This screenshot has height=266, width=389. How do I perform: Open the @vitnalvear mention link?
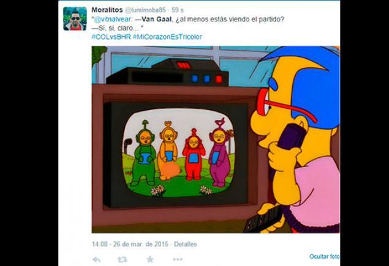(113, 20)
